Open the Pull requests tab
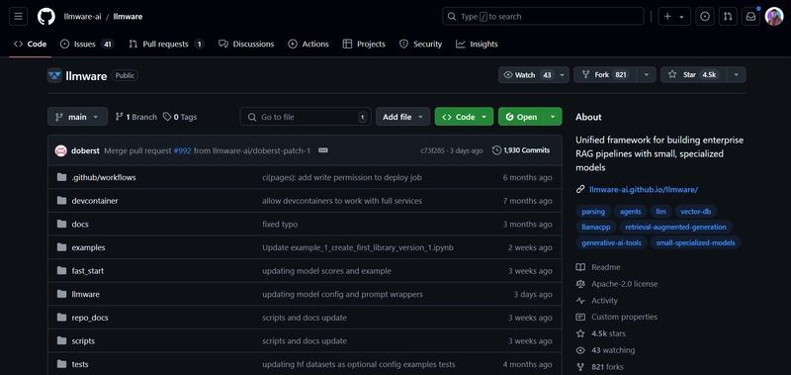This screenshot has height=375, width=791. click(x=166, y=44)
